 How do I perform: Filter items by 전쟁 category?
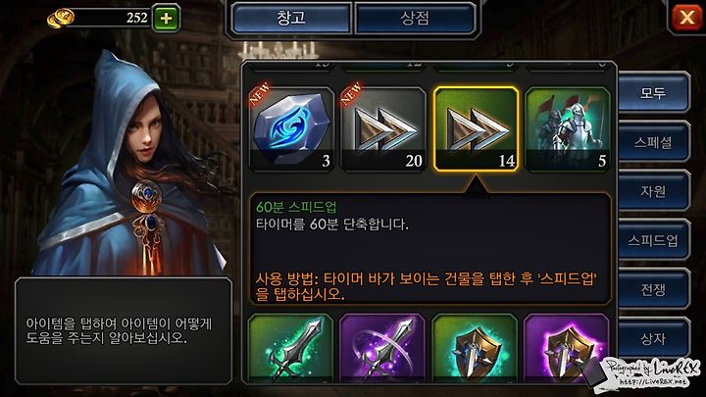[653, 289]
